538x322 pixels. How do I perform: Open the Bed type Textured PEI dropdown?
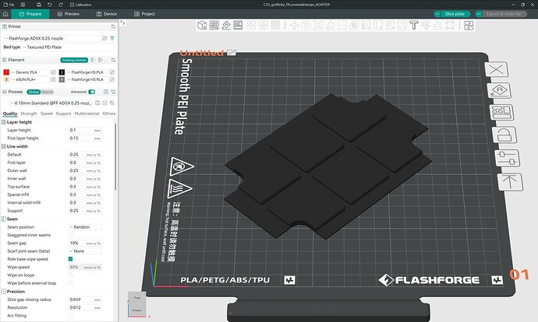click(68, 47)
